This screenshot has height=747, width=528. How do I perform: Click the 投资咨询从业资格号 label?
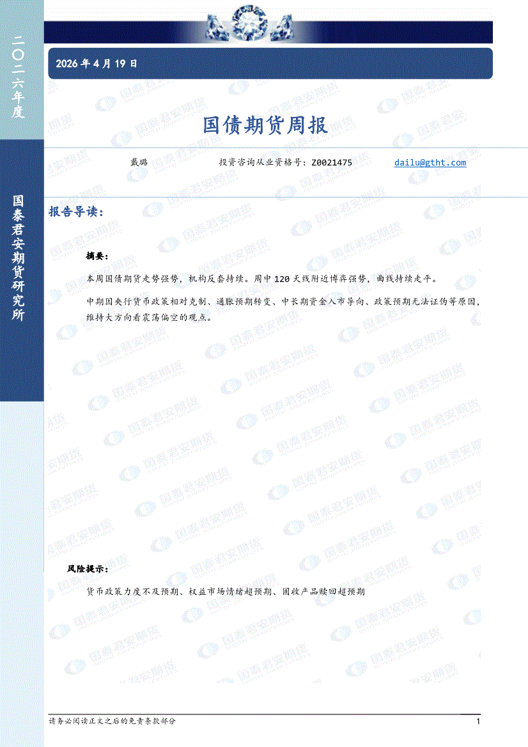[x=262, y=163]
